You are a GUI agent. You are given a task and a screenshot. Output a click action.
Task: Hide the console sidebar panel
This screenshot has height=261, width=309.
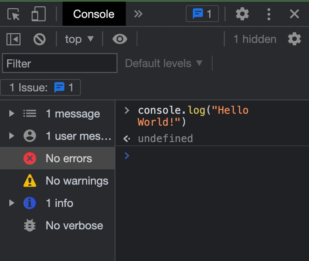point(14,39)
